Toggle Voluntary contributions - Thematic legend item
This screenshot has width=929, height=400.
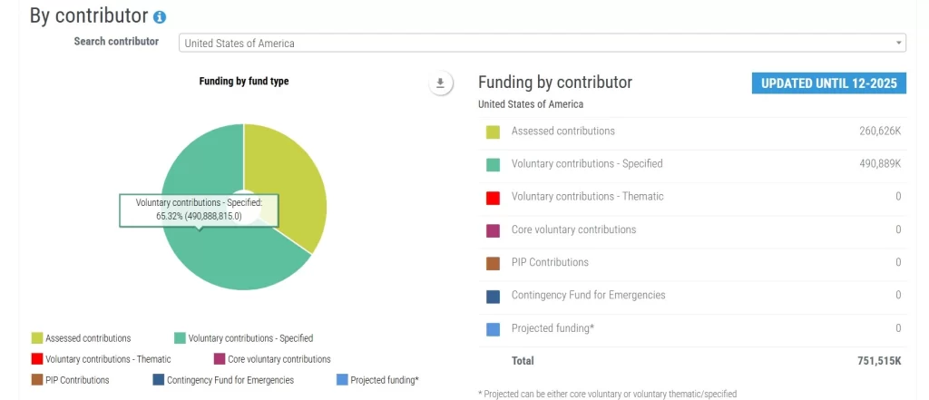pyautogui.click(x=101, y=359)
